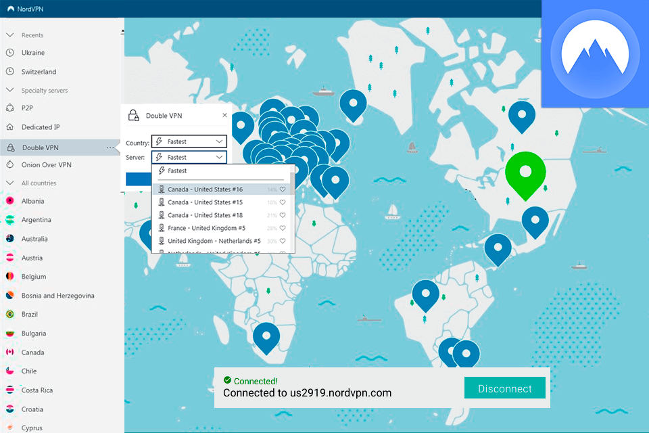Click the Croatia country name
The height and width of the screenshot is (433, 649).
click(x=32, y=409)
